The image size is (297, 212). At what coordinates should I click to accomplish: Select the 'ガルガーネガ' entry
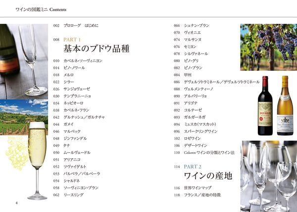[x=190, y=117]
